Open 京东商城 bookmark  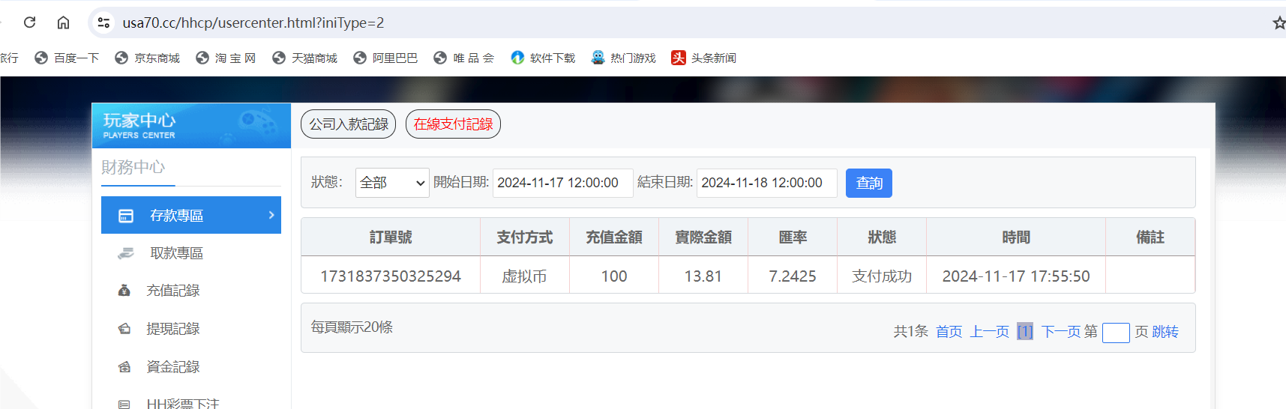click(x=147, y=58)
